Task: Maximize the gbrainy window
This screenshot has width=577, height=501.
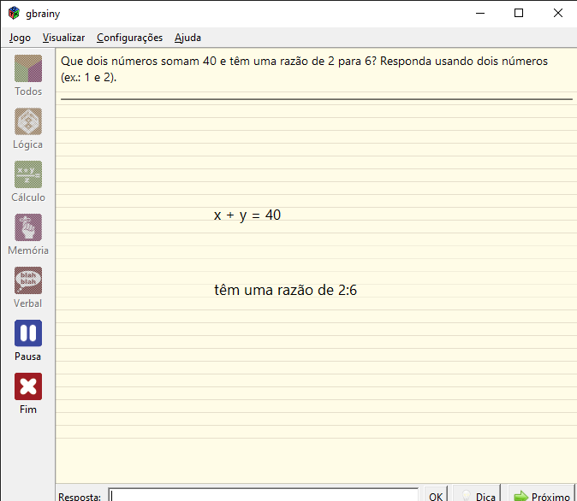Action: point(519,13)
